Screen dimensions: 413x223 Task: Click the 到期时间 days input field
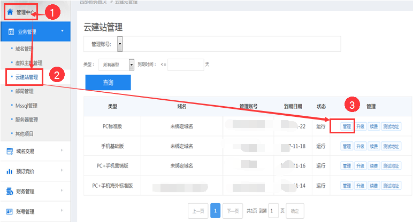click(x=186, y=65)
